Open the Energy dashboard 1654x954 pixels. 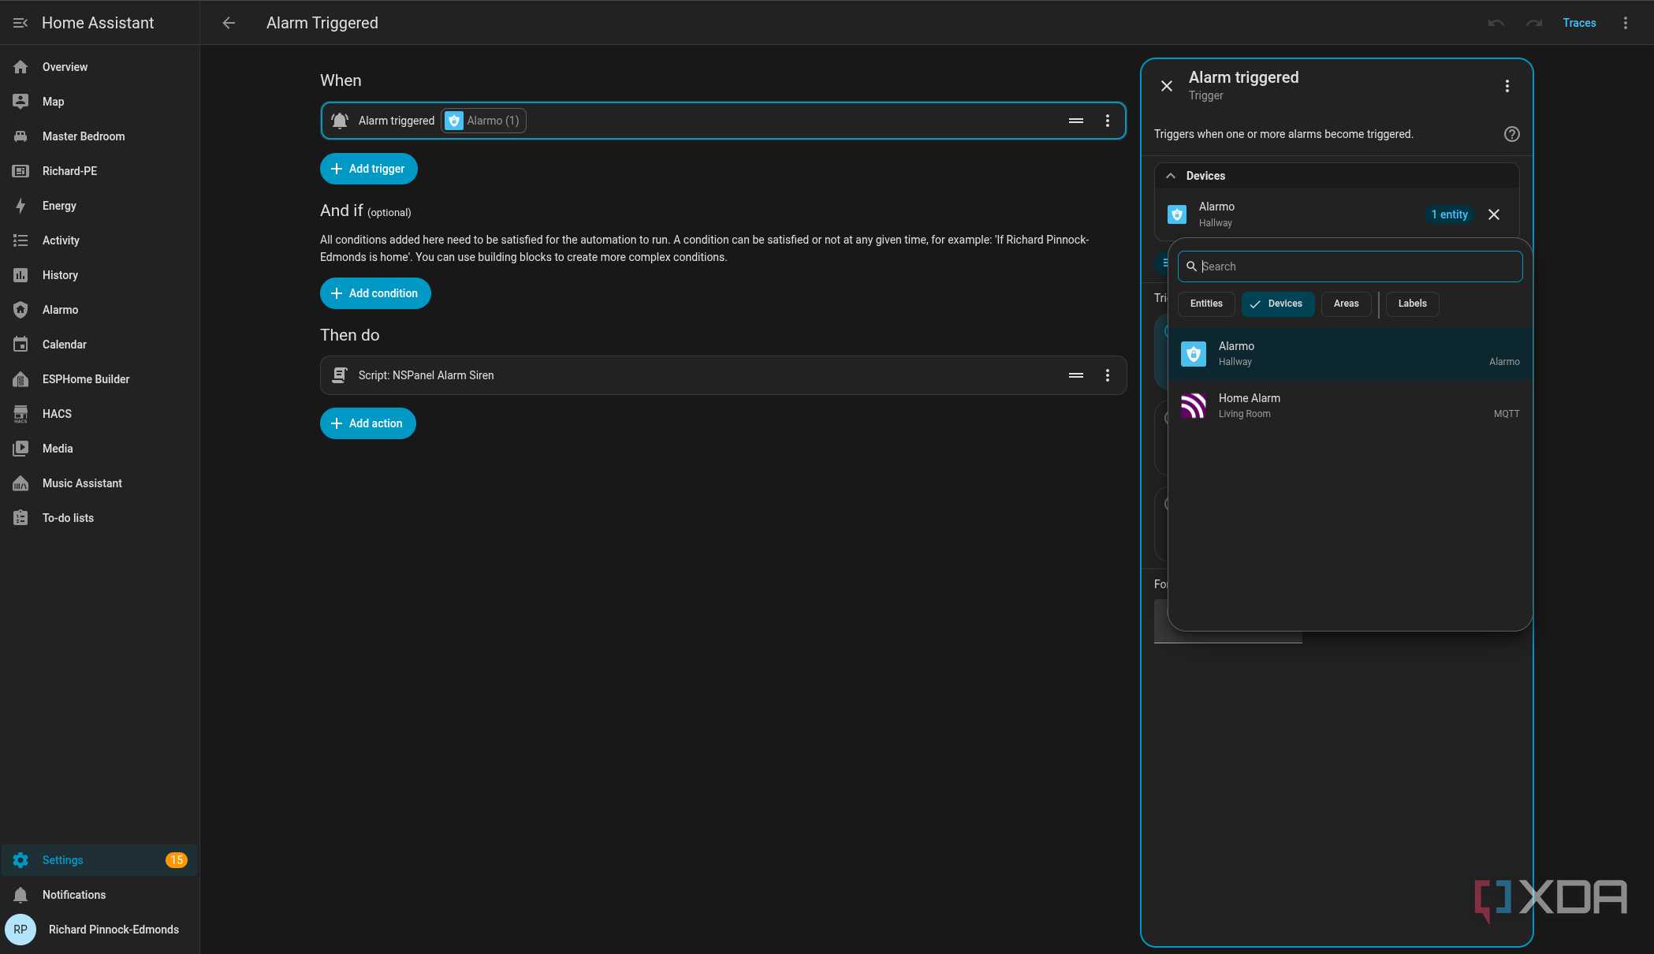click(x=99, y=206)
